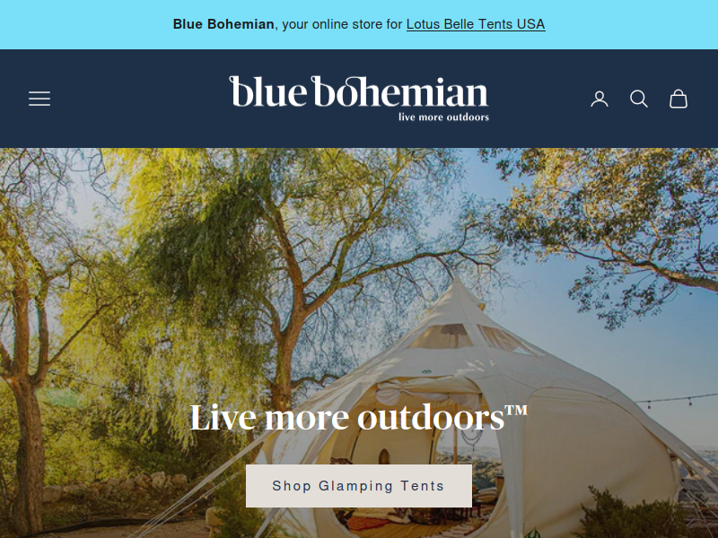Open the account login icon
The image size is (718, 538).
pos(600,99)
